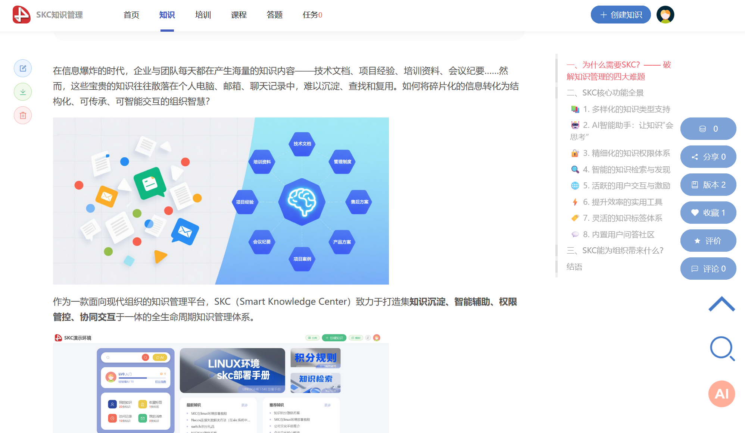745x433 pixels.
Task: Click the green download icon
Action: coord(23,92)
